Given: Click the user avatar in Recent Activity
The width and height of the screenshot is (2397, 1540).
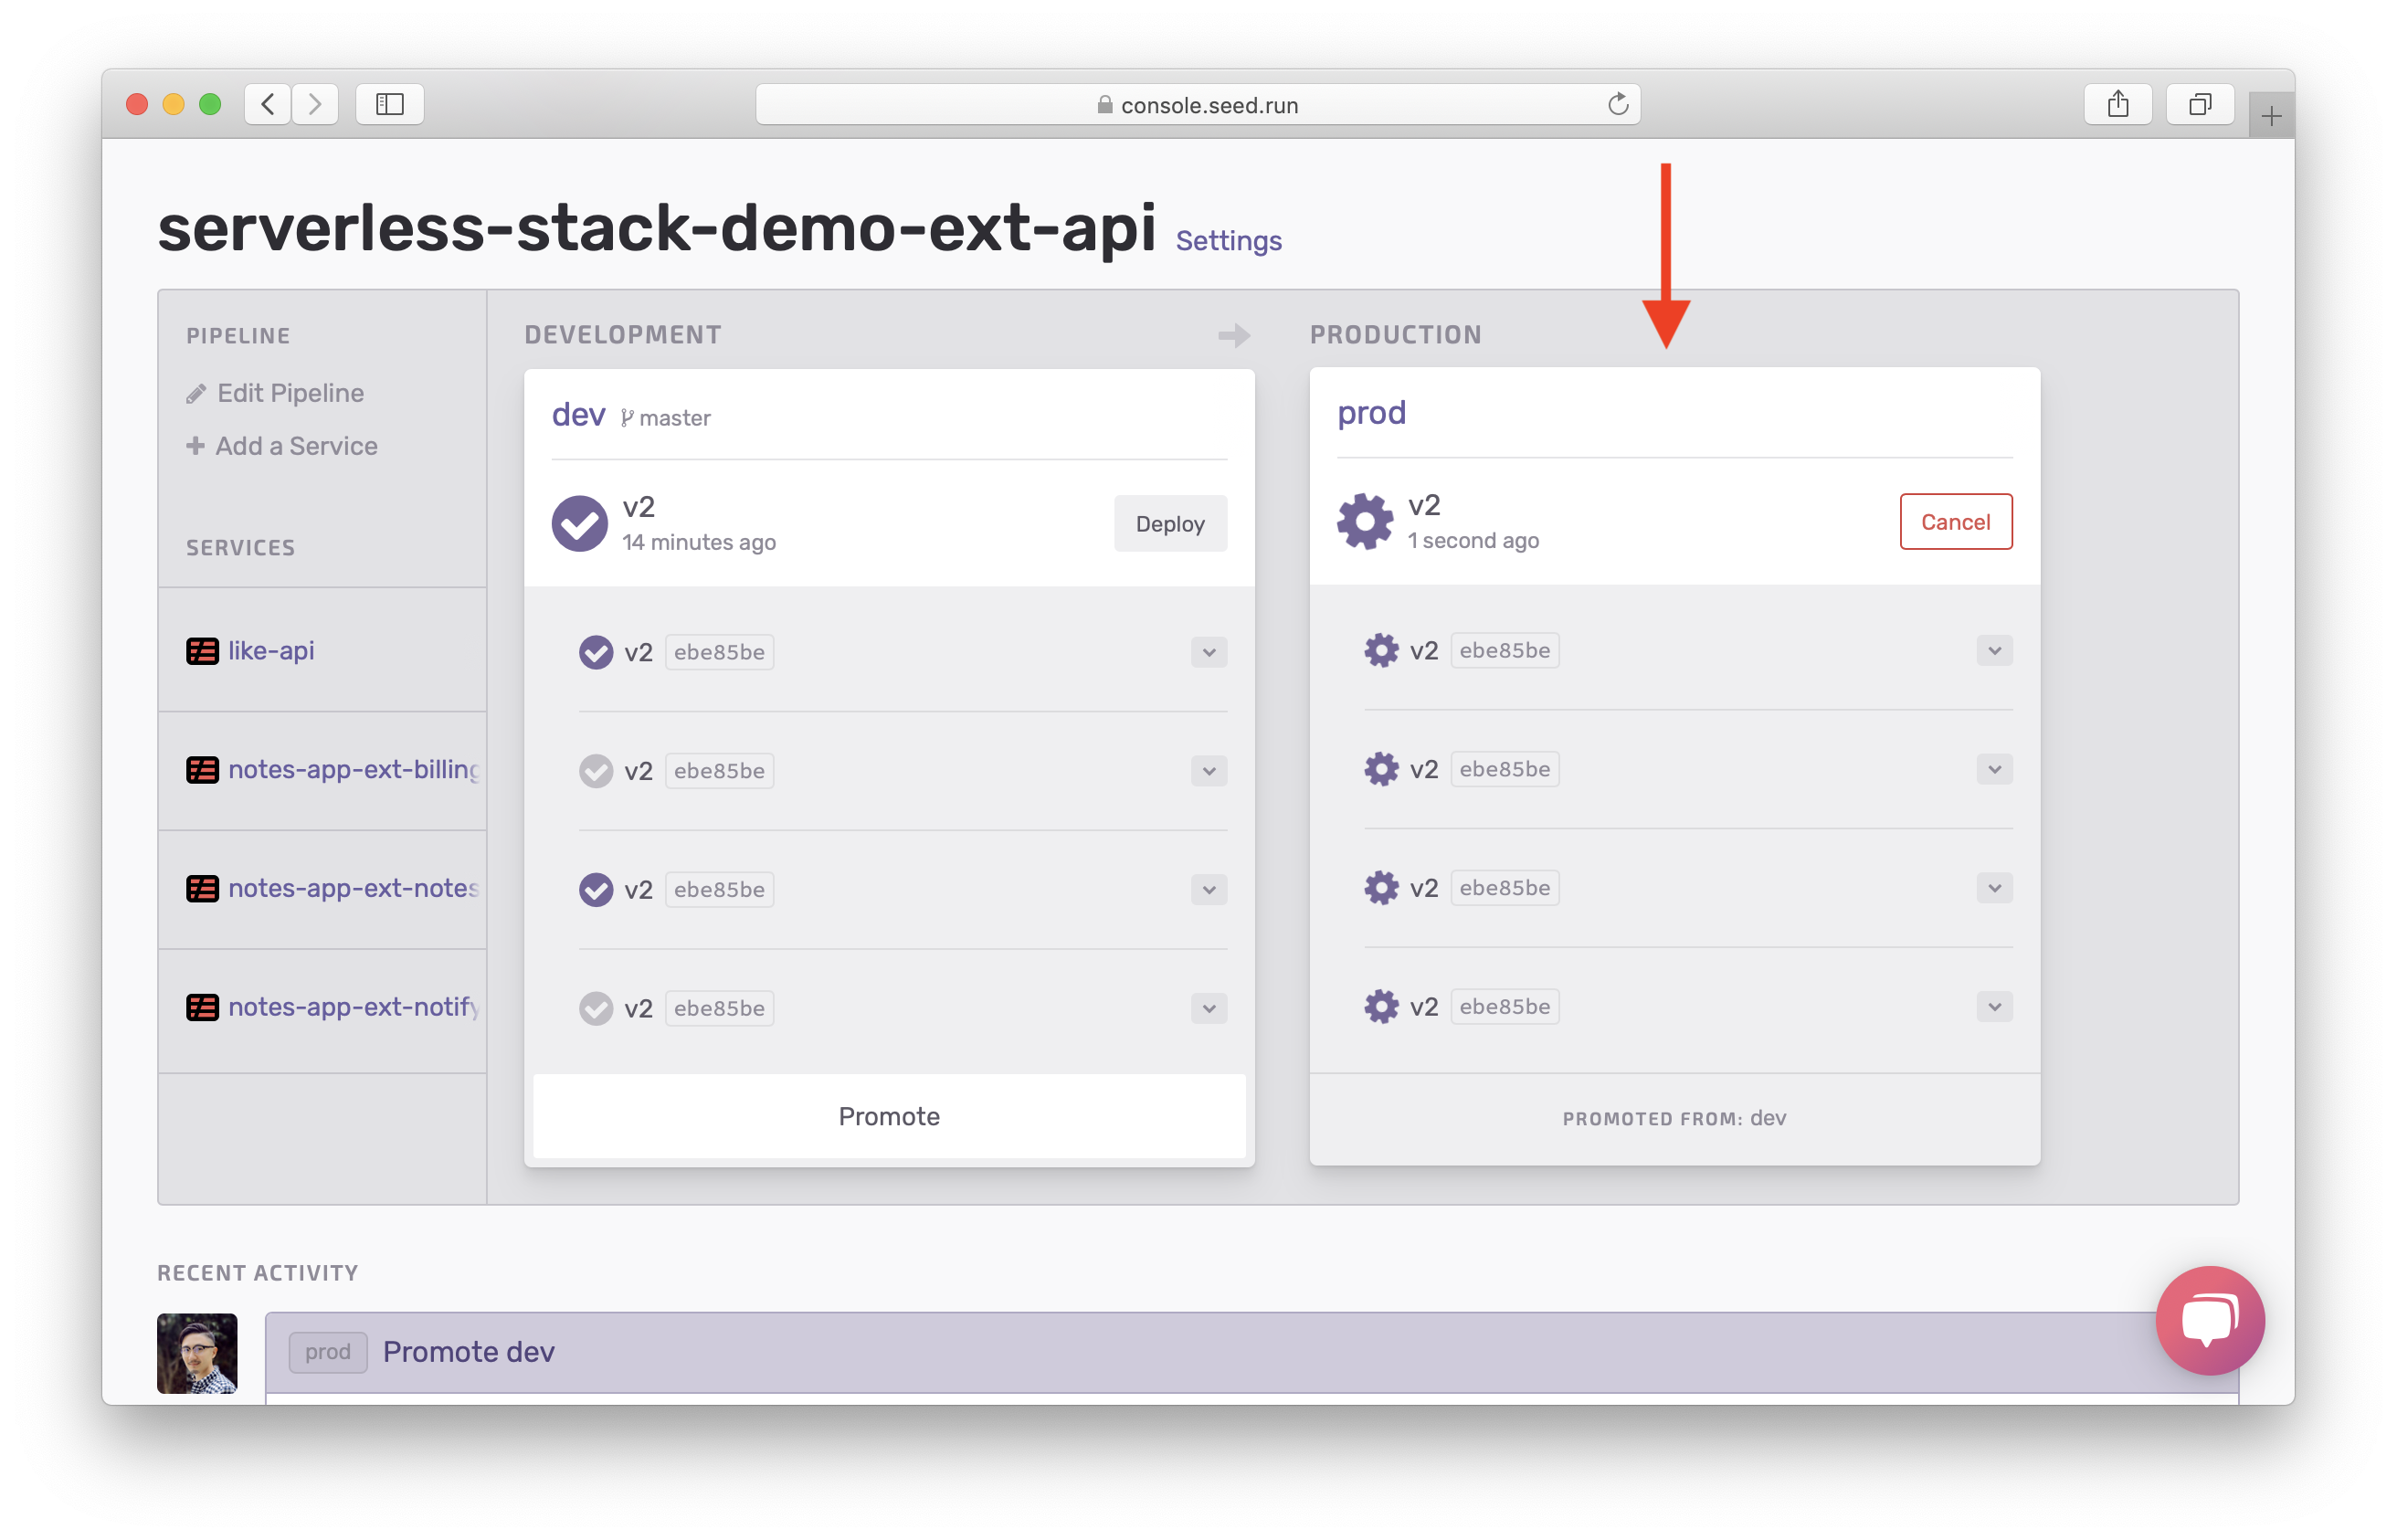Looking at the screenshot, I should click(197, 1353).
